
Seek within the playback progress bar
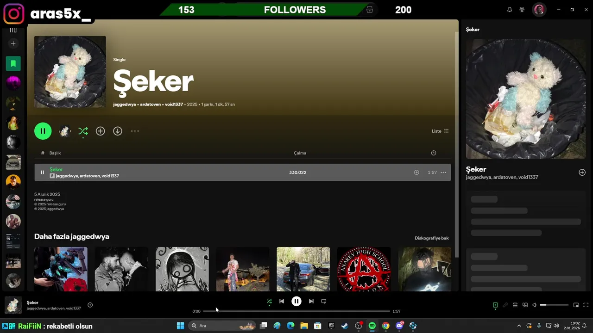click(x=296, y=311)
